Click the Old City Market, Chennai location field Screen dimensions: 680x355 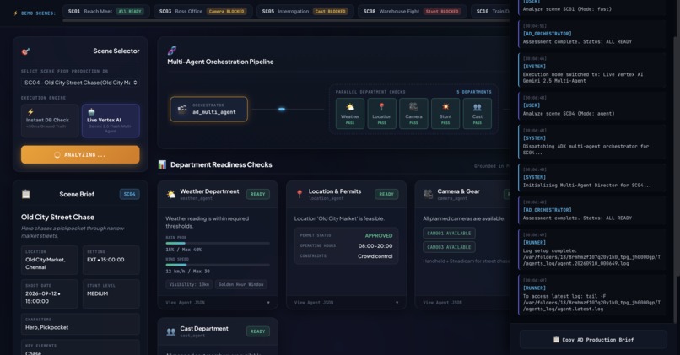(50, 260)
